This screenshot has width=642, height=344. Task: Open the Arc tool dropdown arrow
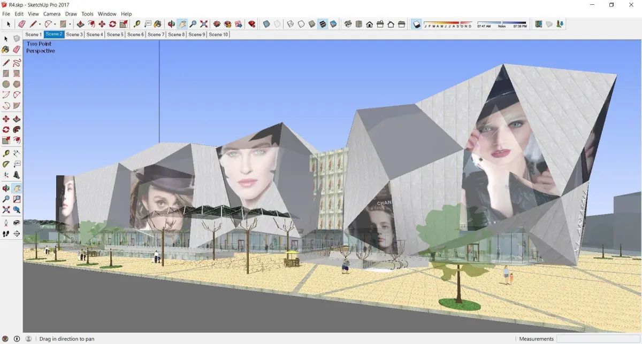click(x=55, y=24)
